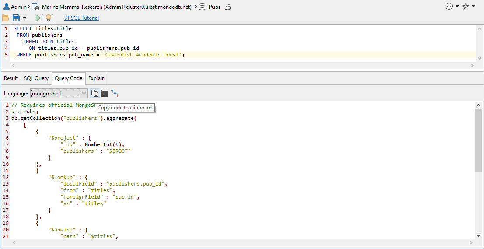Click the Admin user icon
Screen dimensions: 484x249
click(x=6, y=7)
